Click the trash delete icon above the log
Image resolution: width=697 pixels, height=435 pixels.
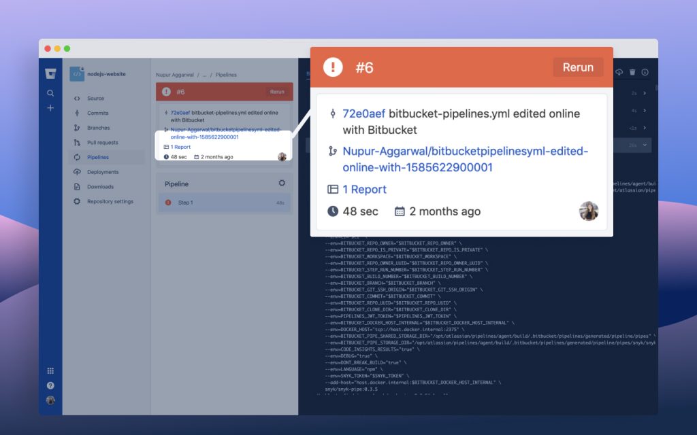[632, 72]
